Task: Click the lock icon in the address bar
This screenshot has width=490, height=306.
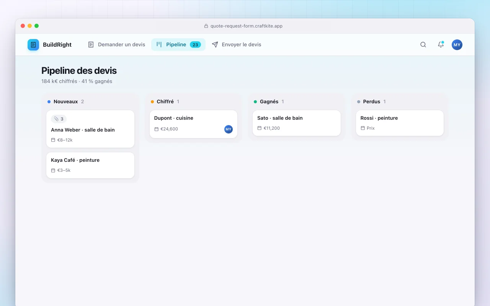Action: [206, 26]
